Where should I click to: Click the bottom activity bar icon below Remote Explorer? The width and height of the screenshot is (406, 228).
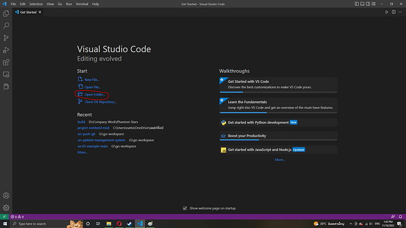coord(6,86)
